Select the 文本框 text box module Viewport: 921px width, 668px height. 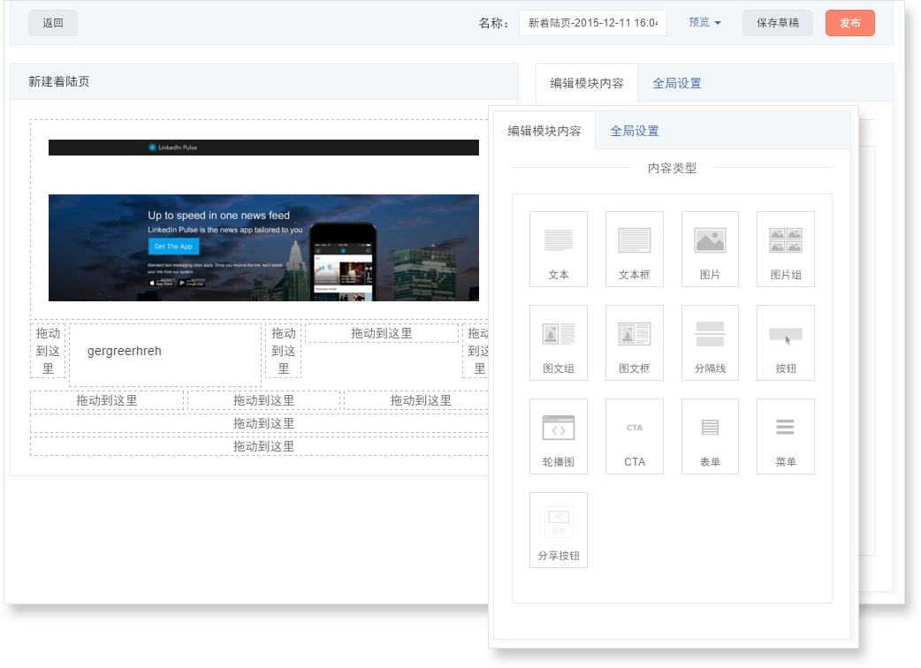pos(634,248)
